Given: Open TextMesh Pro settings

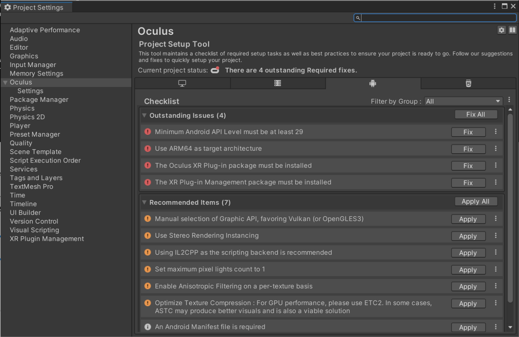Looking at the screenshot, I should 32,187.
